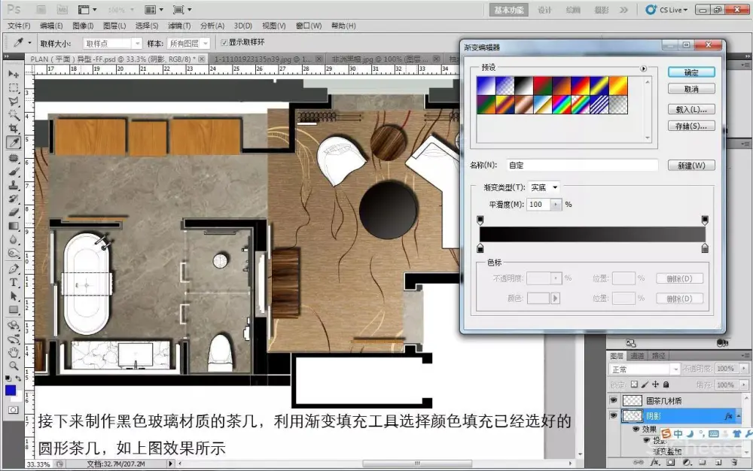Select the Zoom tool in toolbar
753x471 pixels.
(x=14, y=366)
